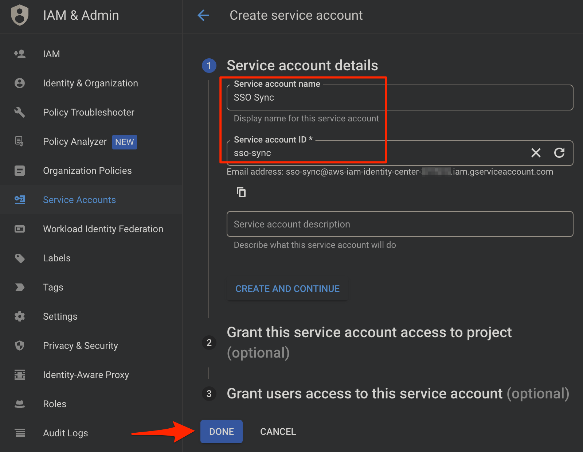
Task: Click the Organization Policies list icon
Action: tap(20, 171)
